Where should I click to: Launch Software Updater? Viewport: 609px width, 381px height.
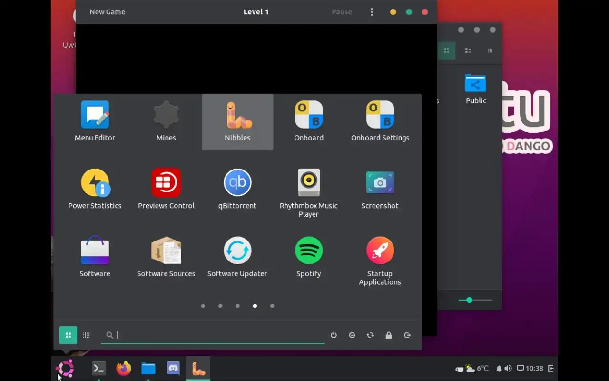coord(237,257)
